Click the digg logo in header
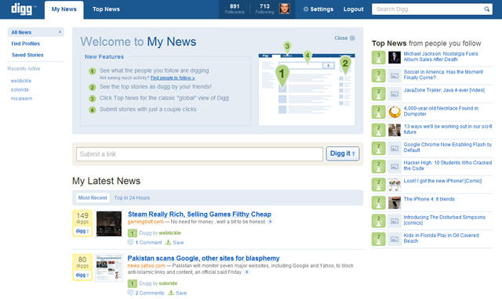The width and height of the screenshot is (502, 299). [22, 9]
